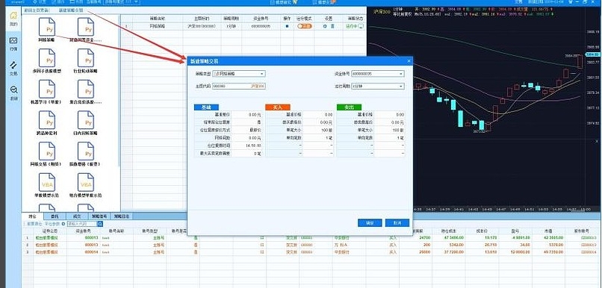Confirm the new strategy with 确定 button
The image size is (602, 288).
369,223
